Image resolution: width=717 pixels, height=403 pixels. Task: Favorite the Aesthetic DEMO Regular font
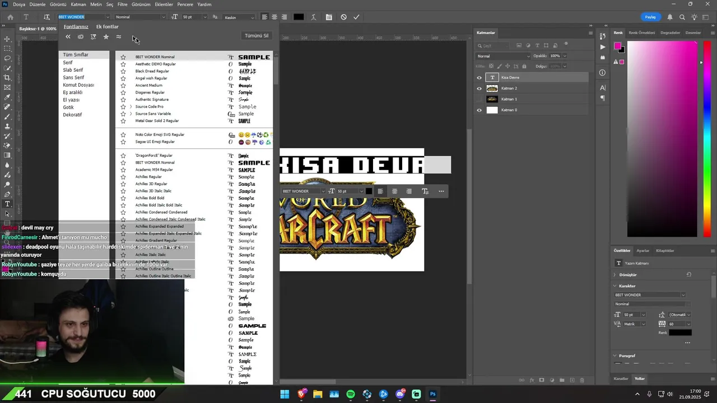tap(123, 64)
